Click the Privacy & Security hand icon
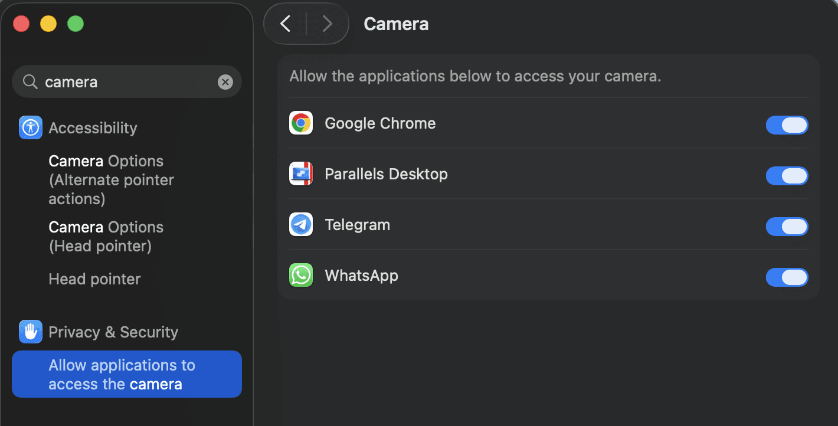 31,332
